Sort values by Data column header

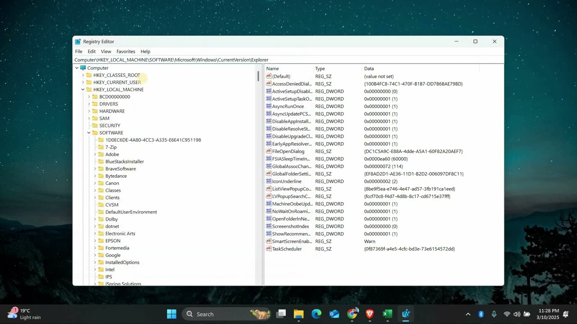pyautogui.click(x=420, y=68)
